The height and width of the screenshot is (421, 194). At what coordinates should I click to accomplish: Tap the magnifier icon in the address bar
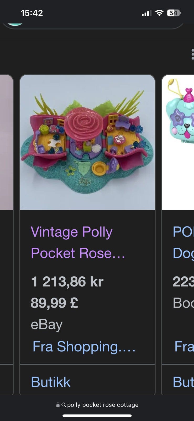point(64,405)
